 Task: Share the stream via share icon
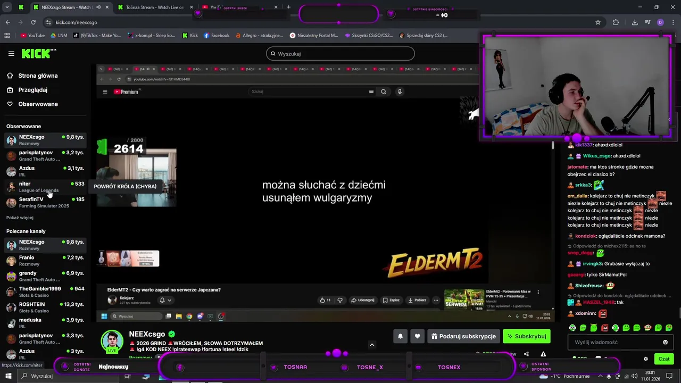click(526, 354)
